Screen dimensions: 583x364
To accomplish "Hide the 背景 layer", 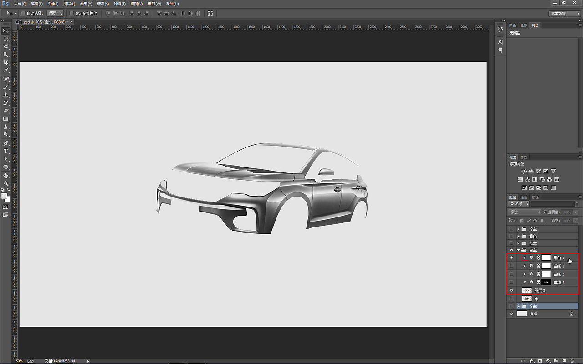I will (x=511, y=314).
